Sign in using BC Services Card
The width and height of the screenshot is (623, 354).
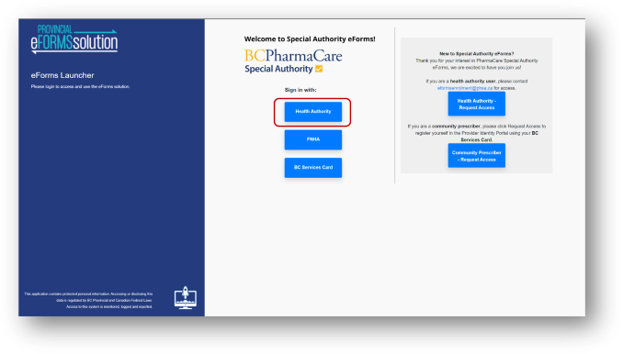[x=313, y=168]
